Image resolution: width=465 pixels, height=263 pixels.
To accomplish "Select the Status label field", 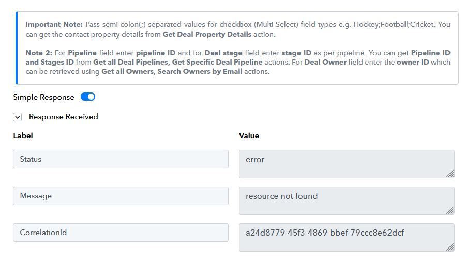I will pyautogui.click(x=121, y=159).
